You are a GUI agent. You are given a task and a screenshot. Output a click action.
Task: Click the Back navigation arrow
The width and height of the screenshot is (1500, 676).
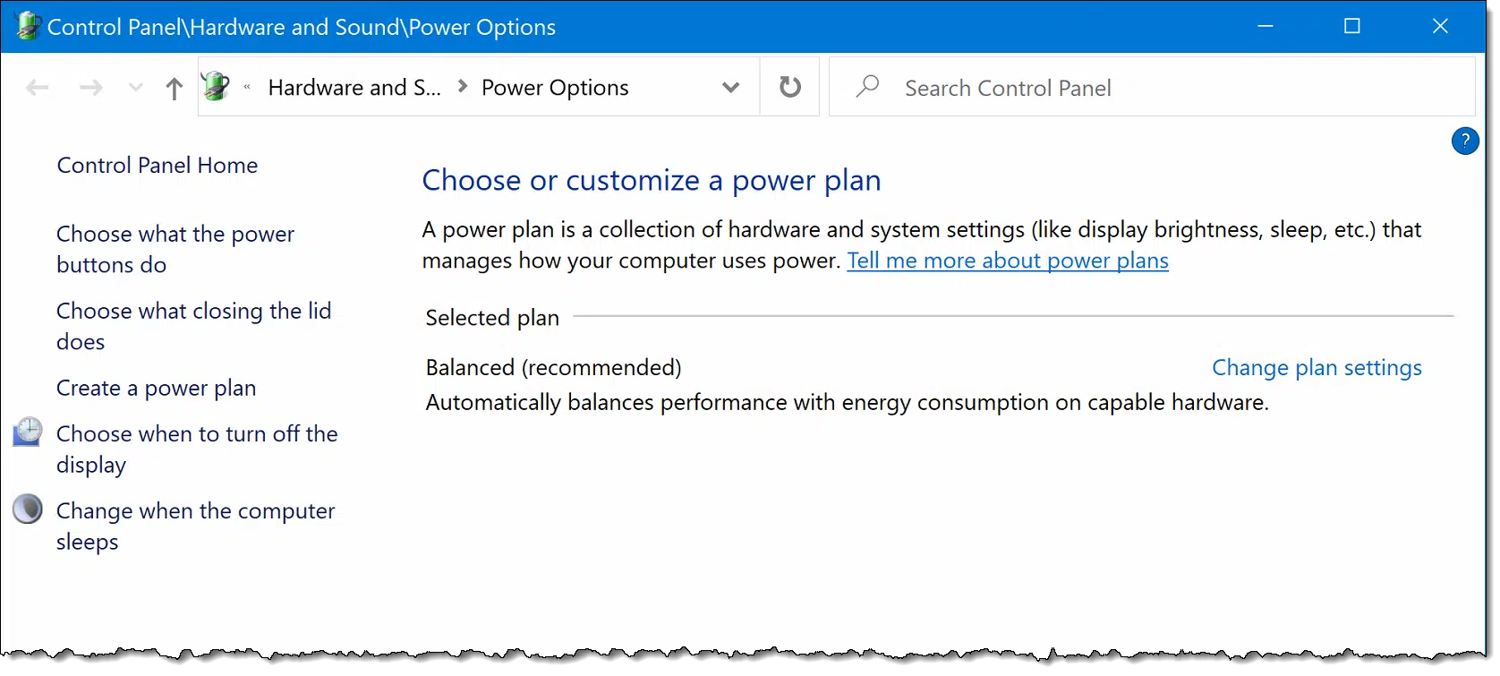(38, 88)
